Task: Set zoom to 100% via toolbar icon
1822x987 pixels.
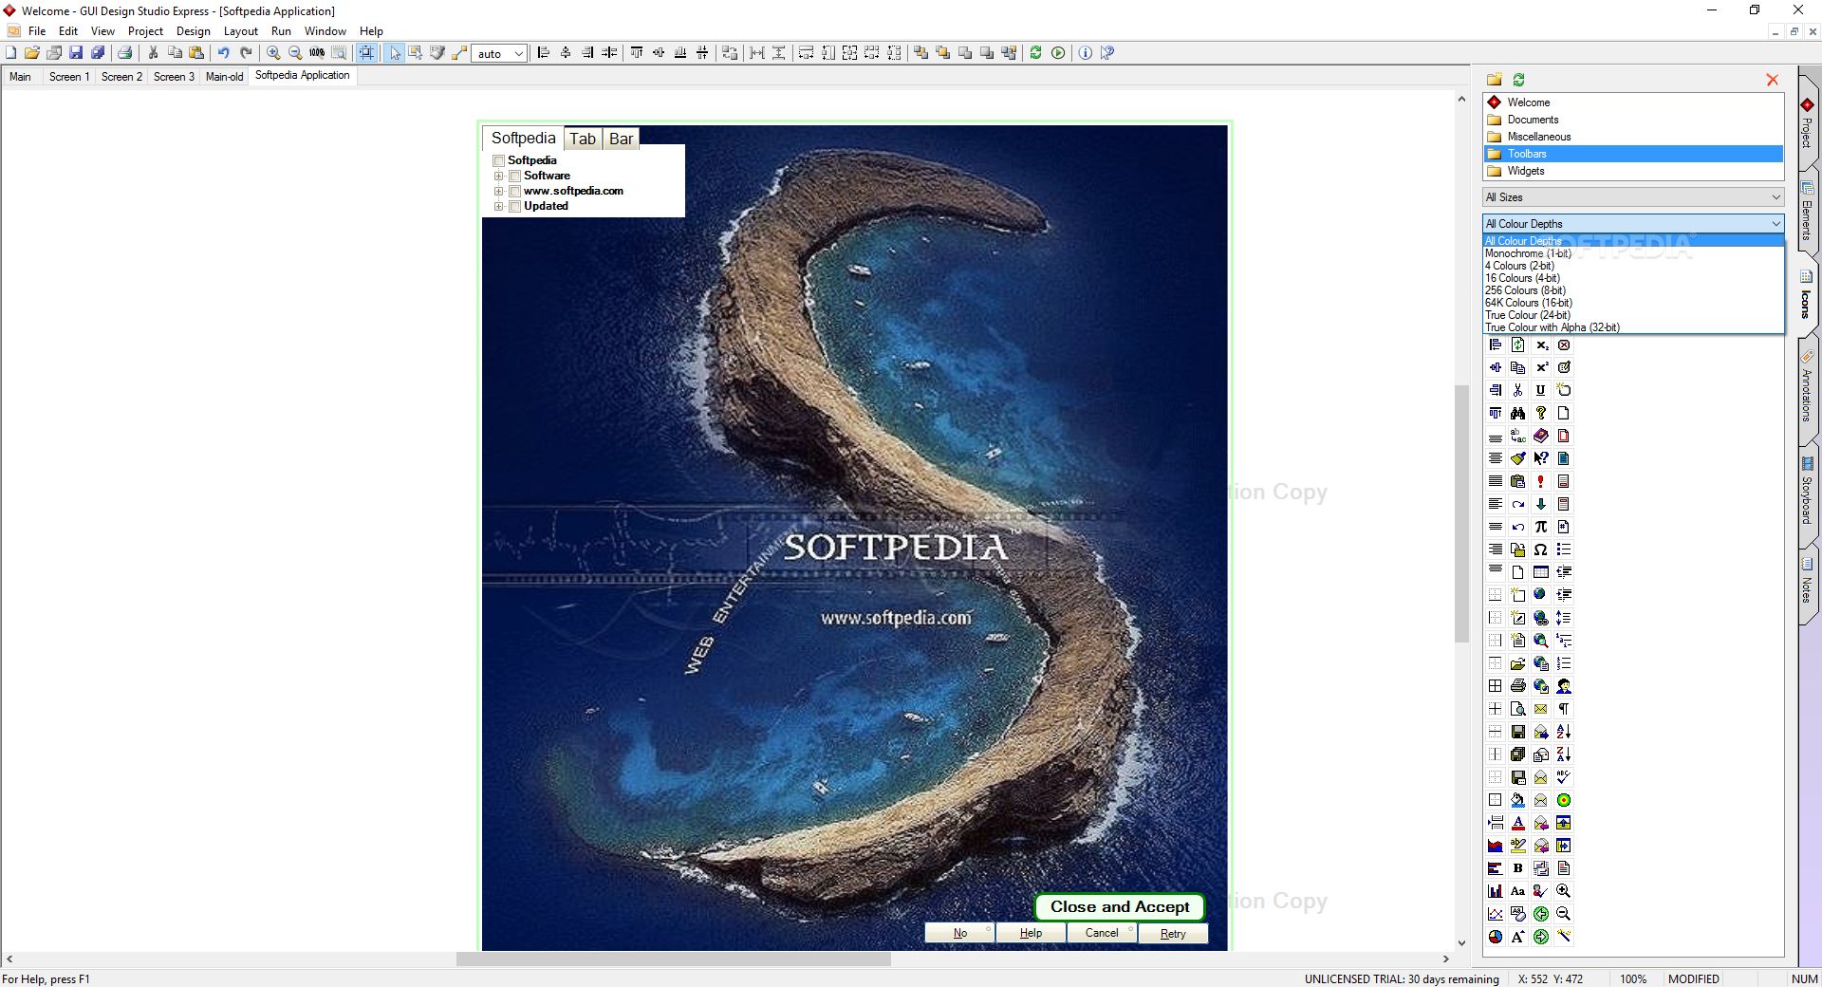Action: 317,53
